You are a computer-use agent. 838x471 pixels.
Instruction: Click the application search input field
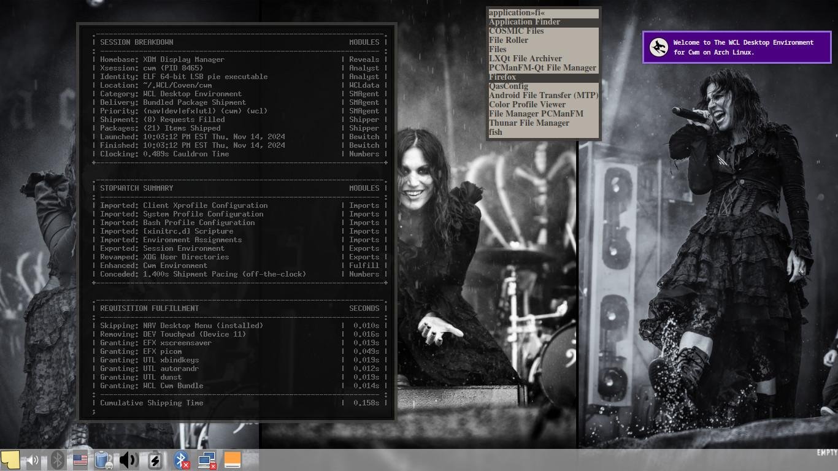[544, 13]
